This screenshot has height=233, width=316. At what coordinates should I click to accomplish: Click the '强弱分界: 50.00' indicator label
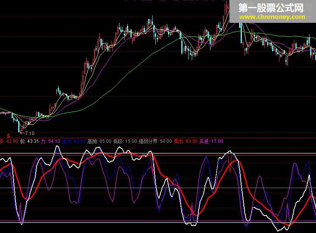pyautogui.click(x=155, y=141)
